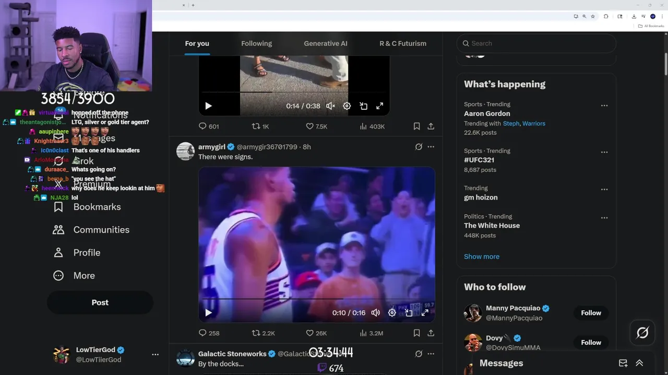The width and height of the screenshot is (668, 375).
Task: Seek on the 0:14 video progress bar
Action: pos(294,92)
